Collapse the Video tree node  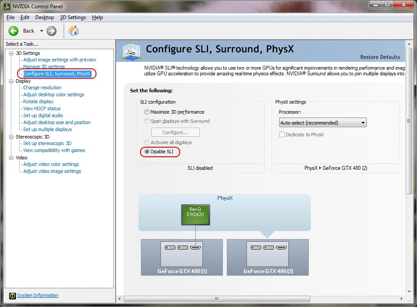coord(11,158)
